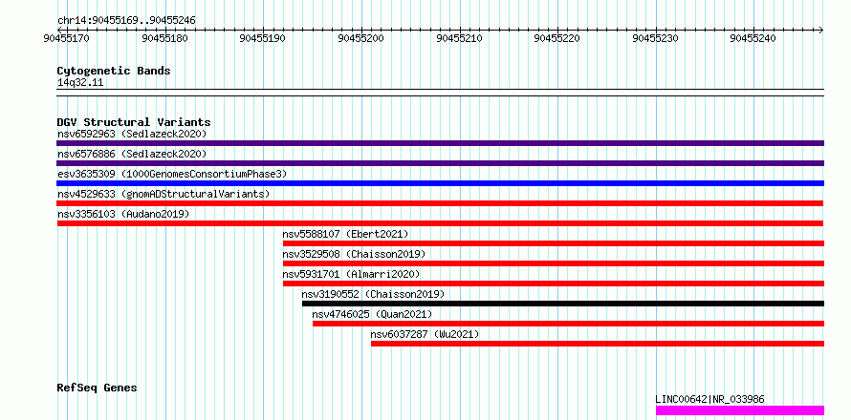
Task: Open the LINC00642|NR_033986 gene label
Action: click(x=709, y=399)
